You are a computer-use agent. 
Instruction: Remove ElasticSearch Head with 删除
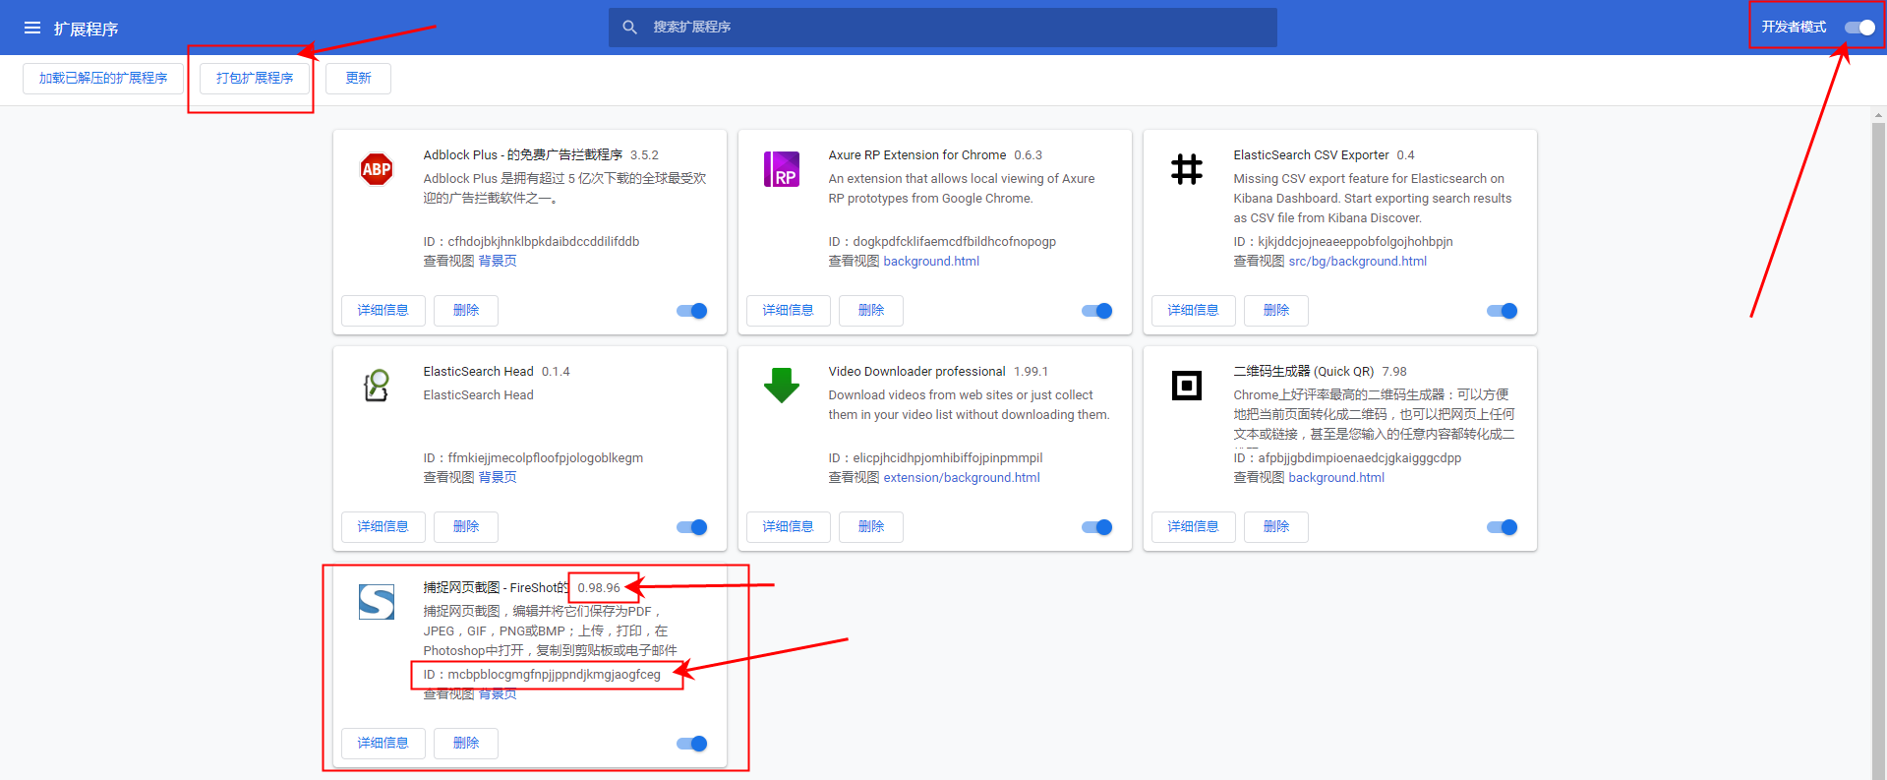[x=466, y=527]
